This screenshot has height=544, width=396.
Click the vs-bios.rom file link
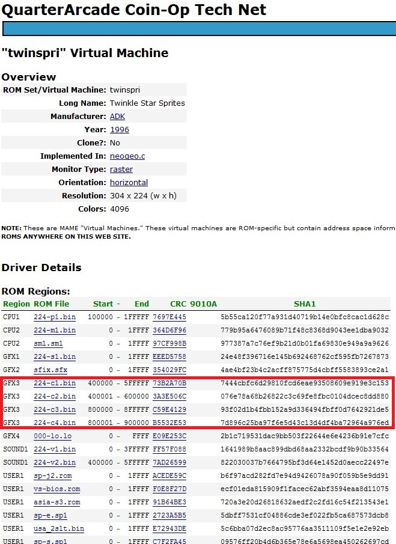click(x=57, y=489)
